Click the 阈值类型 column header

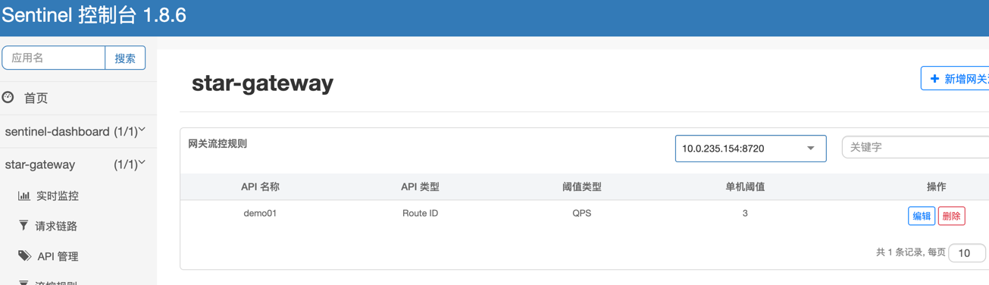[581, 186]
